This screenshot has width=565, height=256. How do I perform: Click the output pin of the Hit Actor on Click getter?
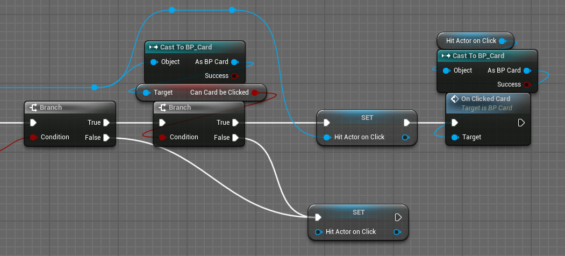pyautogui.click(x=502, y=41)
